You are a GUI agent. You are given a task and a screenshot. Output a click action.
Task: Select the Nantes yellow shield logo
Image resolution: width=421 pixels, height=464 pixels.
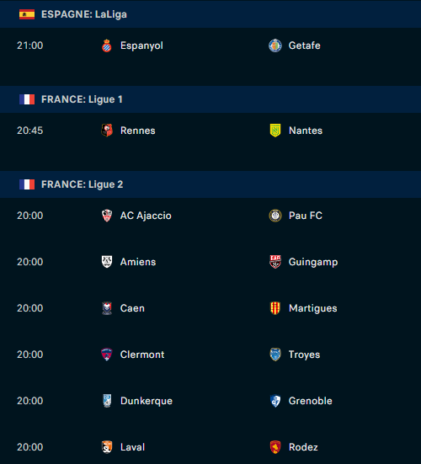coord(275,131)
